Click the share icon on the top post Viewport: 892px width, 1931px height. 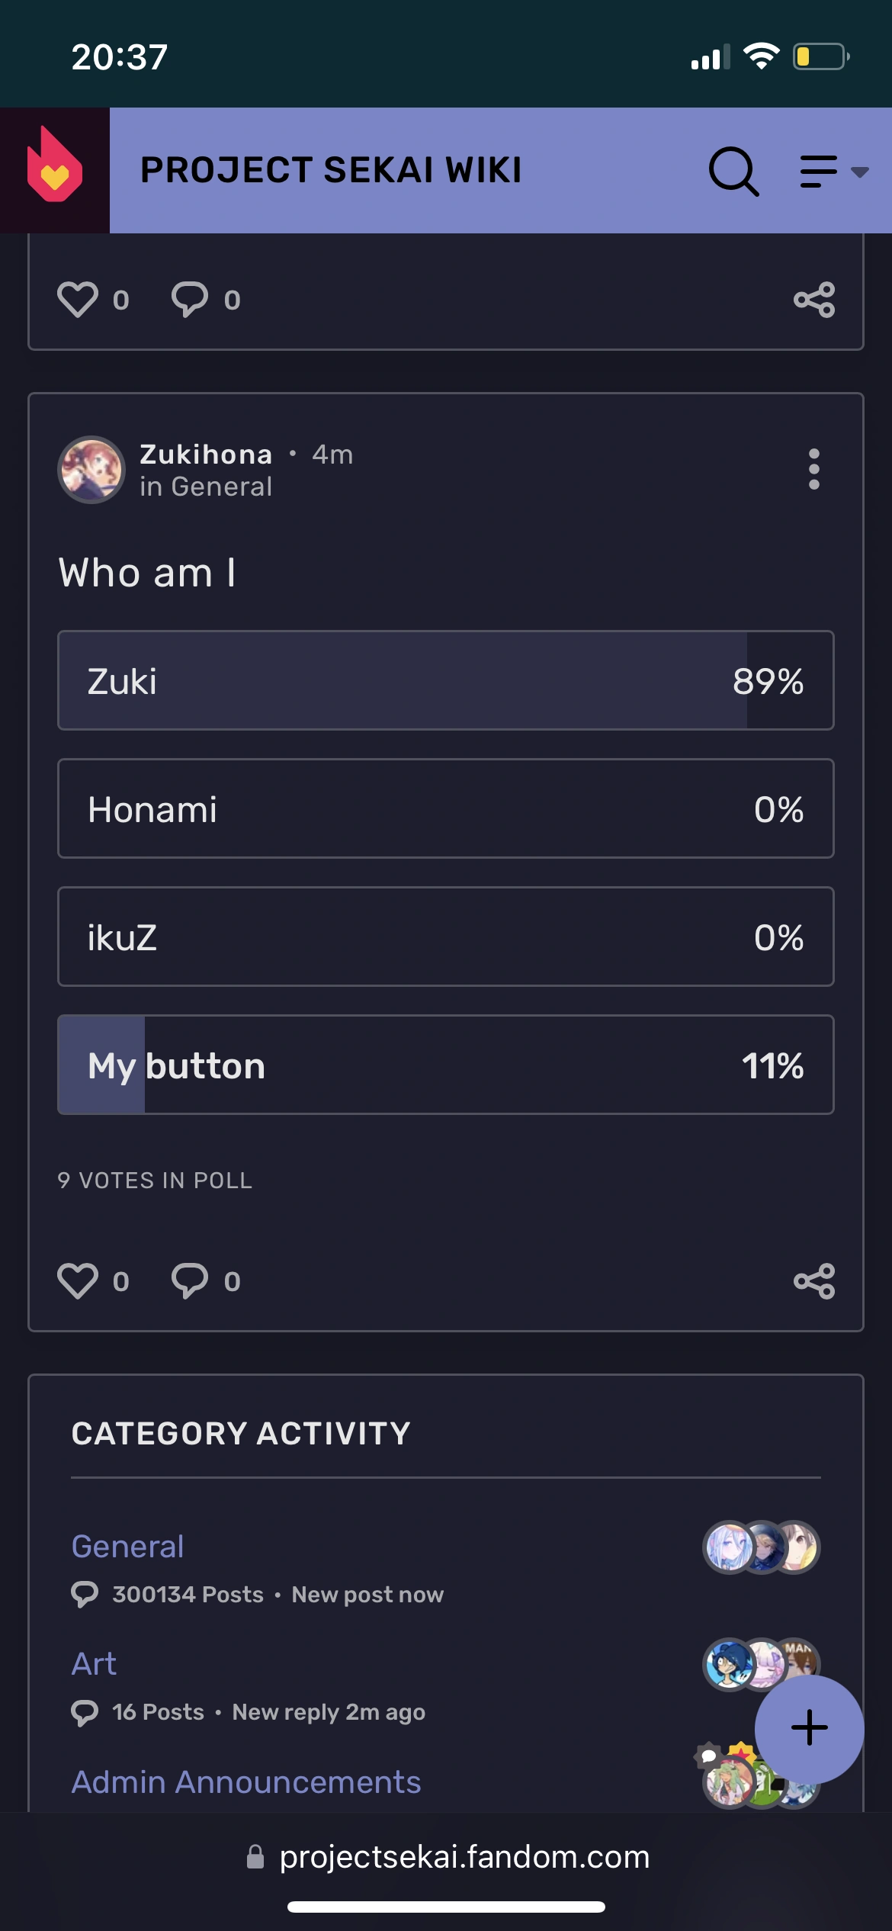814,300
